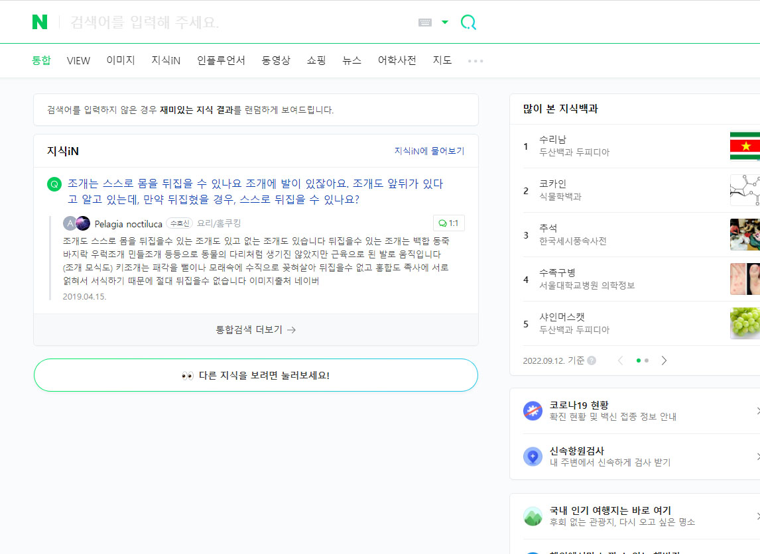Switch to the VIEW tab
Viewport: 760px width, 554px height.
[x=78, y=60]
